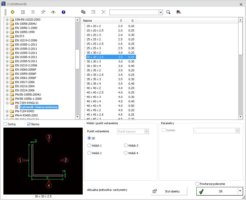The width and height of the screenshot is (246, 200).
Task: Click the Styl obiektu button
Action: point(169,191)
